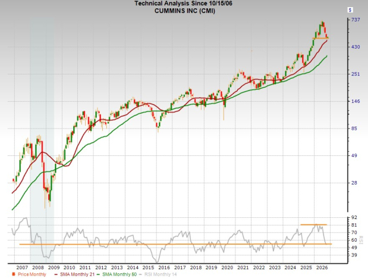Select the 2015 year axis label
This screenshot has height=278, width=368.
(148, 268)
